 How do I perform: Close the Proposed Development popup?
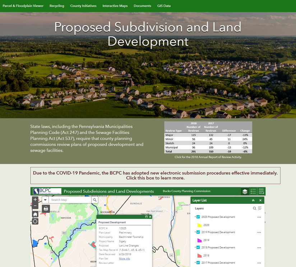(150, 217)
